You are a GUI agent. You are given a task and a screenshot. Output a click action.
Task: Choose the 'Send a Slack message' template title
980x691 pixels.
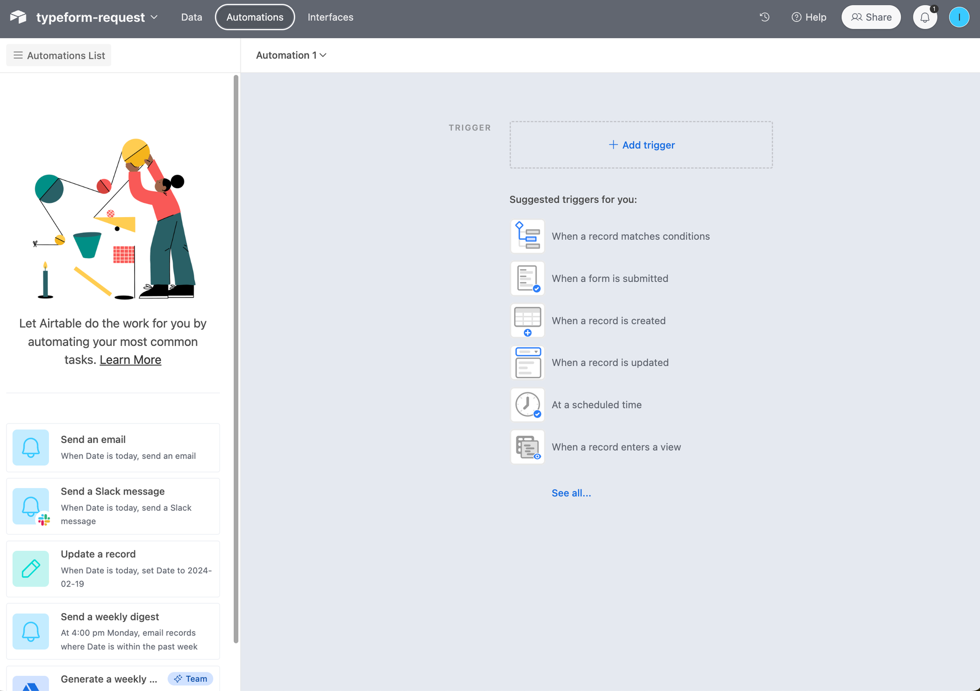[x=113, y=492]
